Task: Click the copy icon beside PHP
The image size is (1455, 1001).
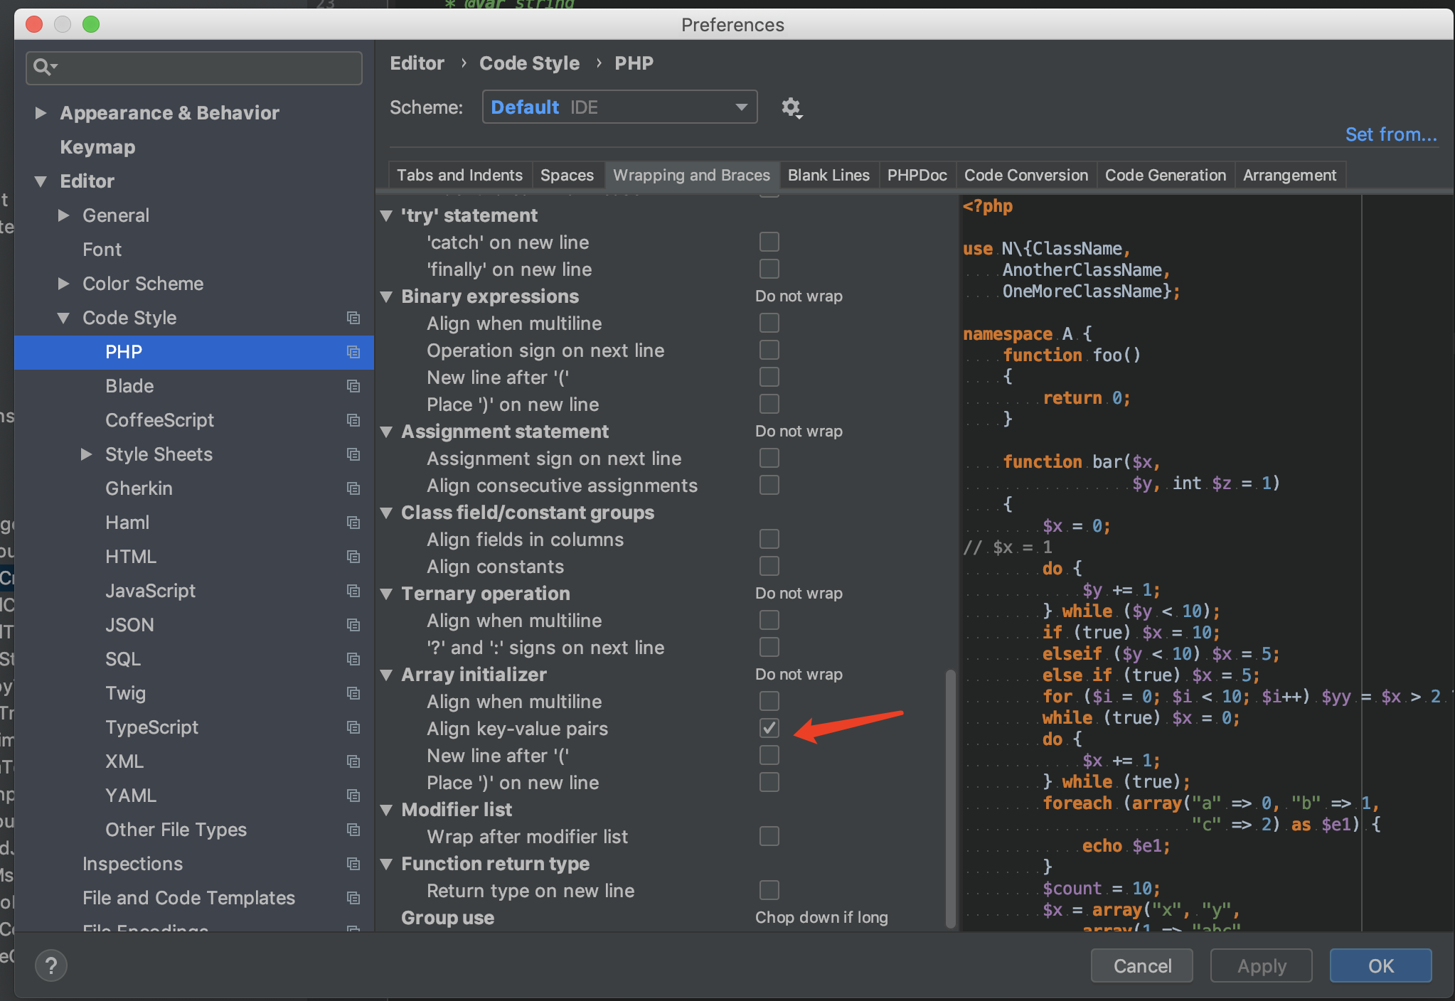Action: point(353,352)
